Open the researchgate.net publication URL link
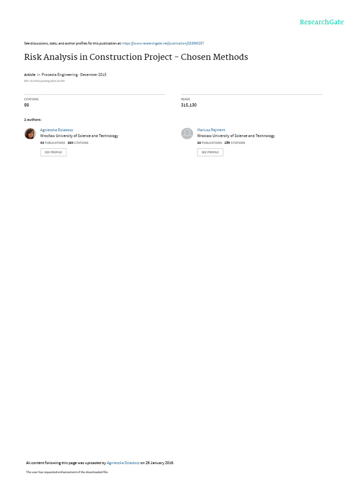Screen dimensions: 362x483 click(x=163, y=43)
